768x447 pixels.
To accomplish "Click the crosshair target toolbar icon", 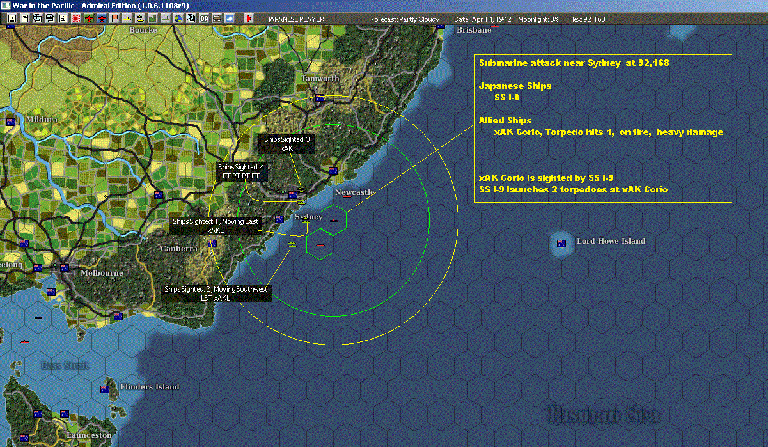I will point(191,19).
